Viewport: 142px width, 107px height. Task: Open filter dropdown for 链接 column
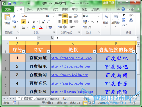coord(94,51)
